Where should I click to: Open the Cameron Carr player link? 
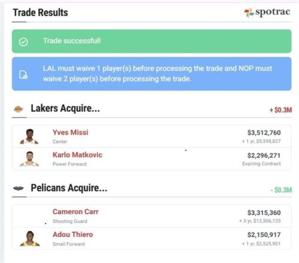(x=75, y=212)
